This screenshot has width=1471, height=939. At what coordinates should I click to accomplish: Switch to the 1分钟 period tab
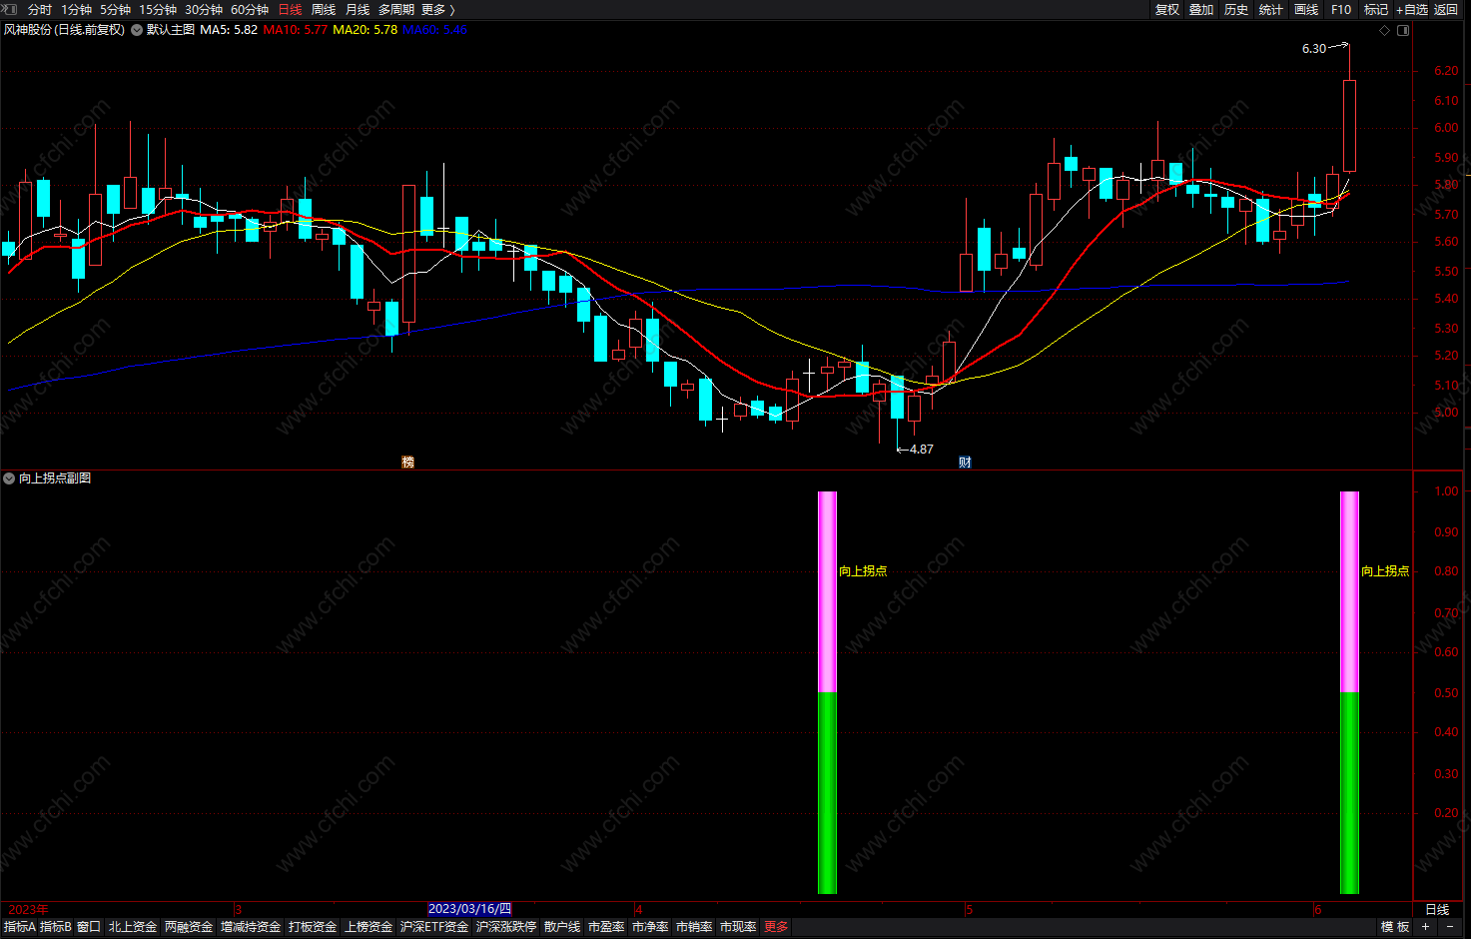[76, 9]
